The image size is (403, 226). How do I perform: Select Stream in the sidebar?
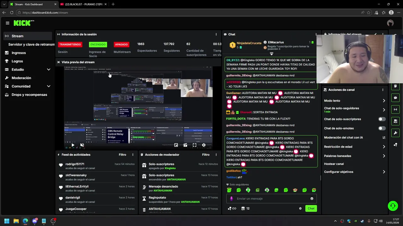coord(28,36)
